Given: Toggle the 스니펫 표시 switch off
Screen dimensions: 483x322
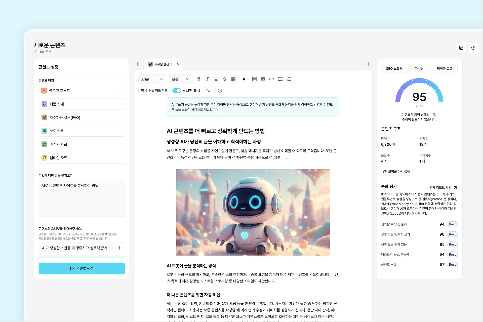Looking at the screenshot, I should click(177, 91).
